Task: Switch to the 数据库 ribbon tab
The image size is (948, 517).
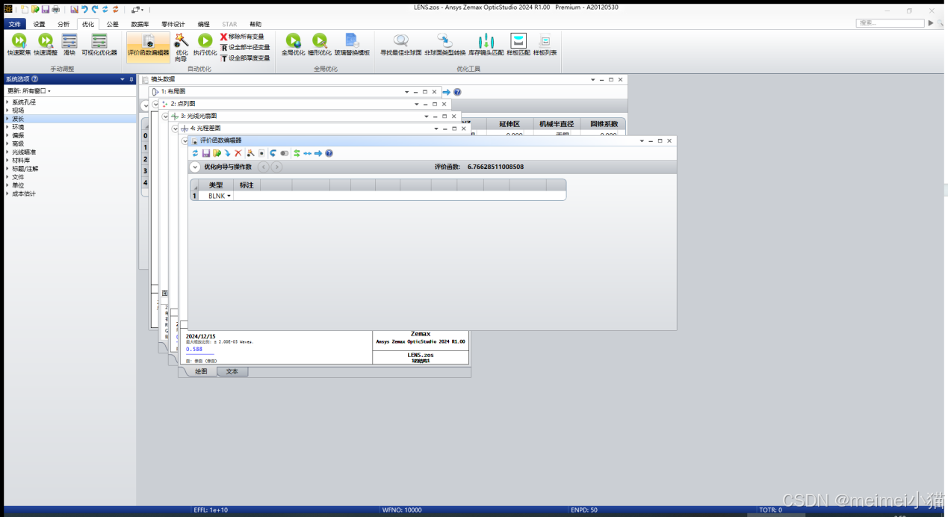Action: pos(140,25)
